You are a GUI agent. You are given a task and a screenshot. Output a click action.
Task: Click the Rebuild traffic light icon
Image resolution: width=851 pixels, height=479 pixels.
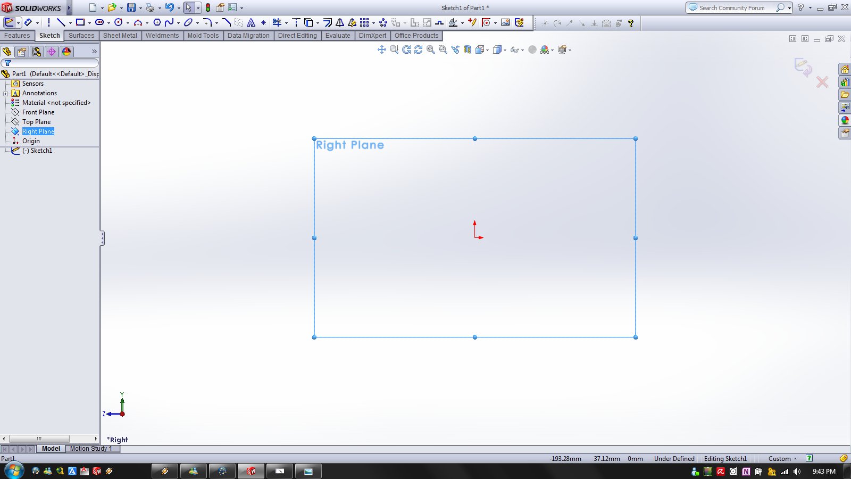tap(208, 8)
